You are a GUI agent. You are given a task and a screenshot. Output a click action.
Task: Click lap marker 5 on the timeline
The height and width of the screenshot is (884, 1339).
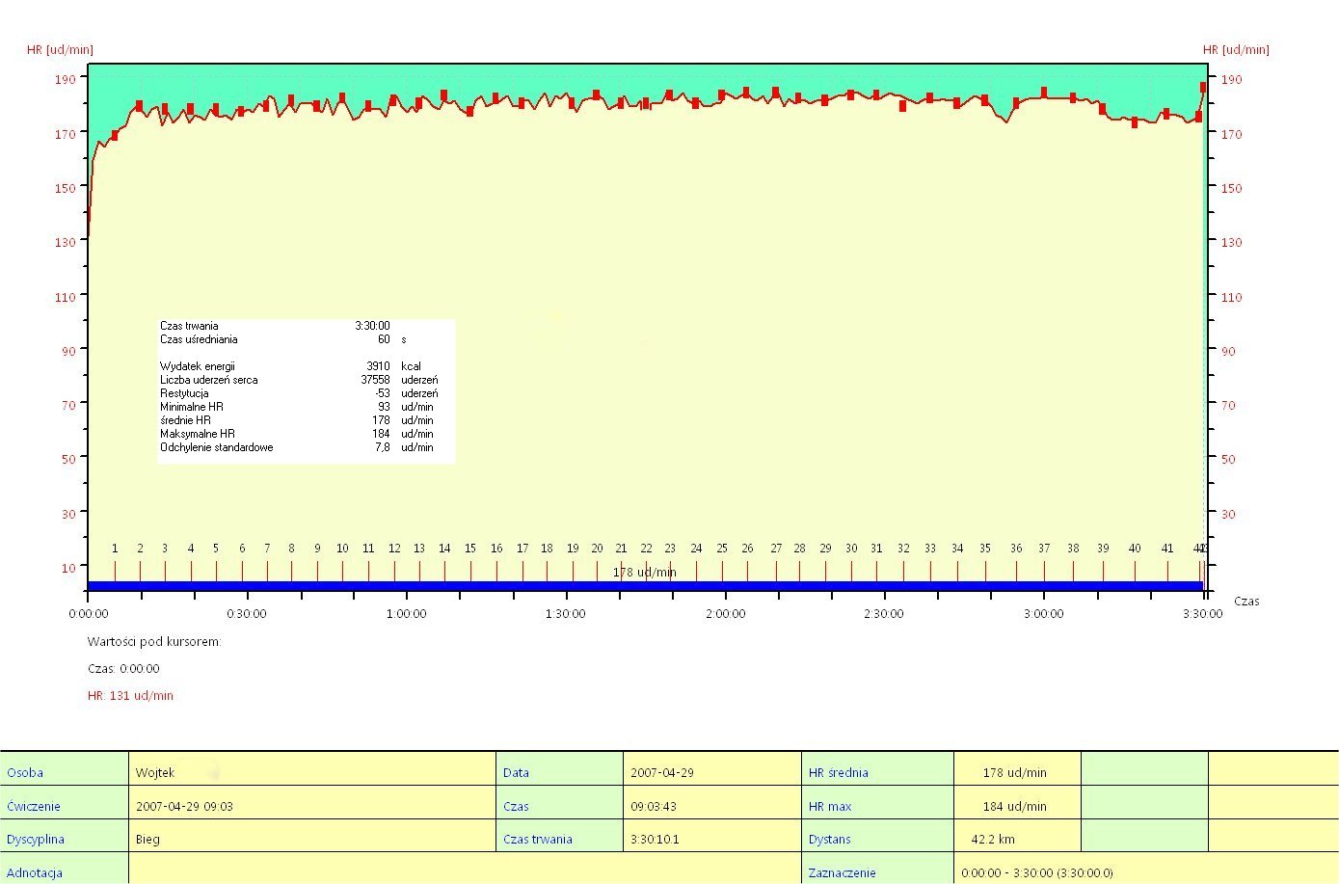(x=216, y=549)
